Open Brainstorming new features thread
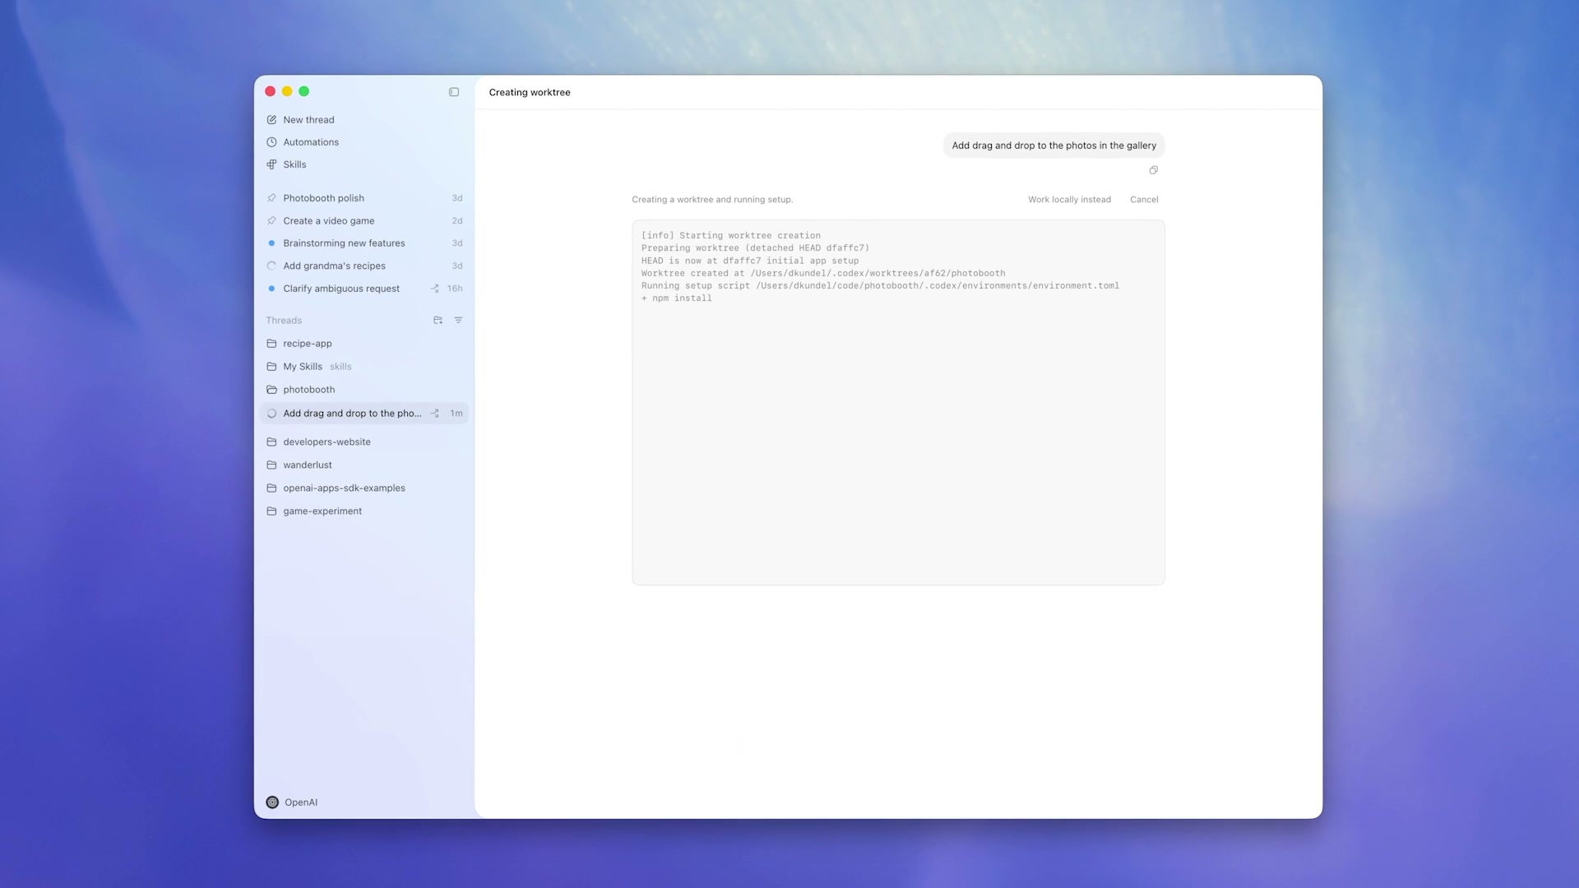 pos(363,243)
